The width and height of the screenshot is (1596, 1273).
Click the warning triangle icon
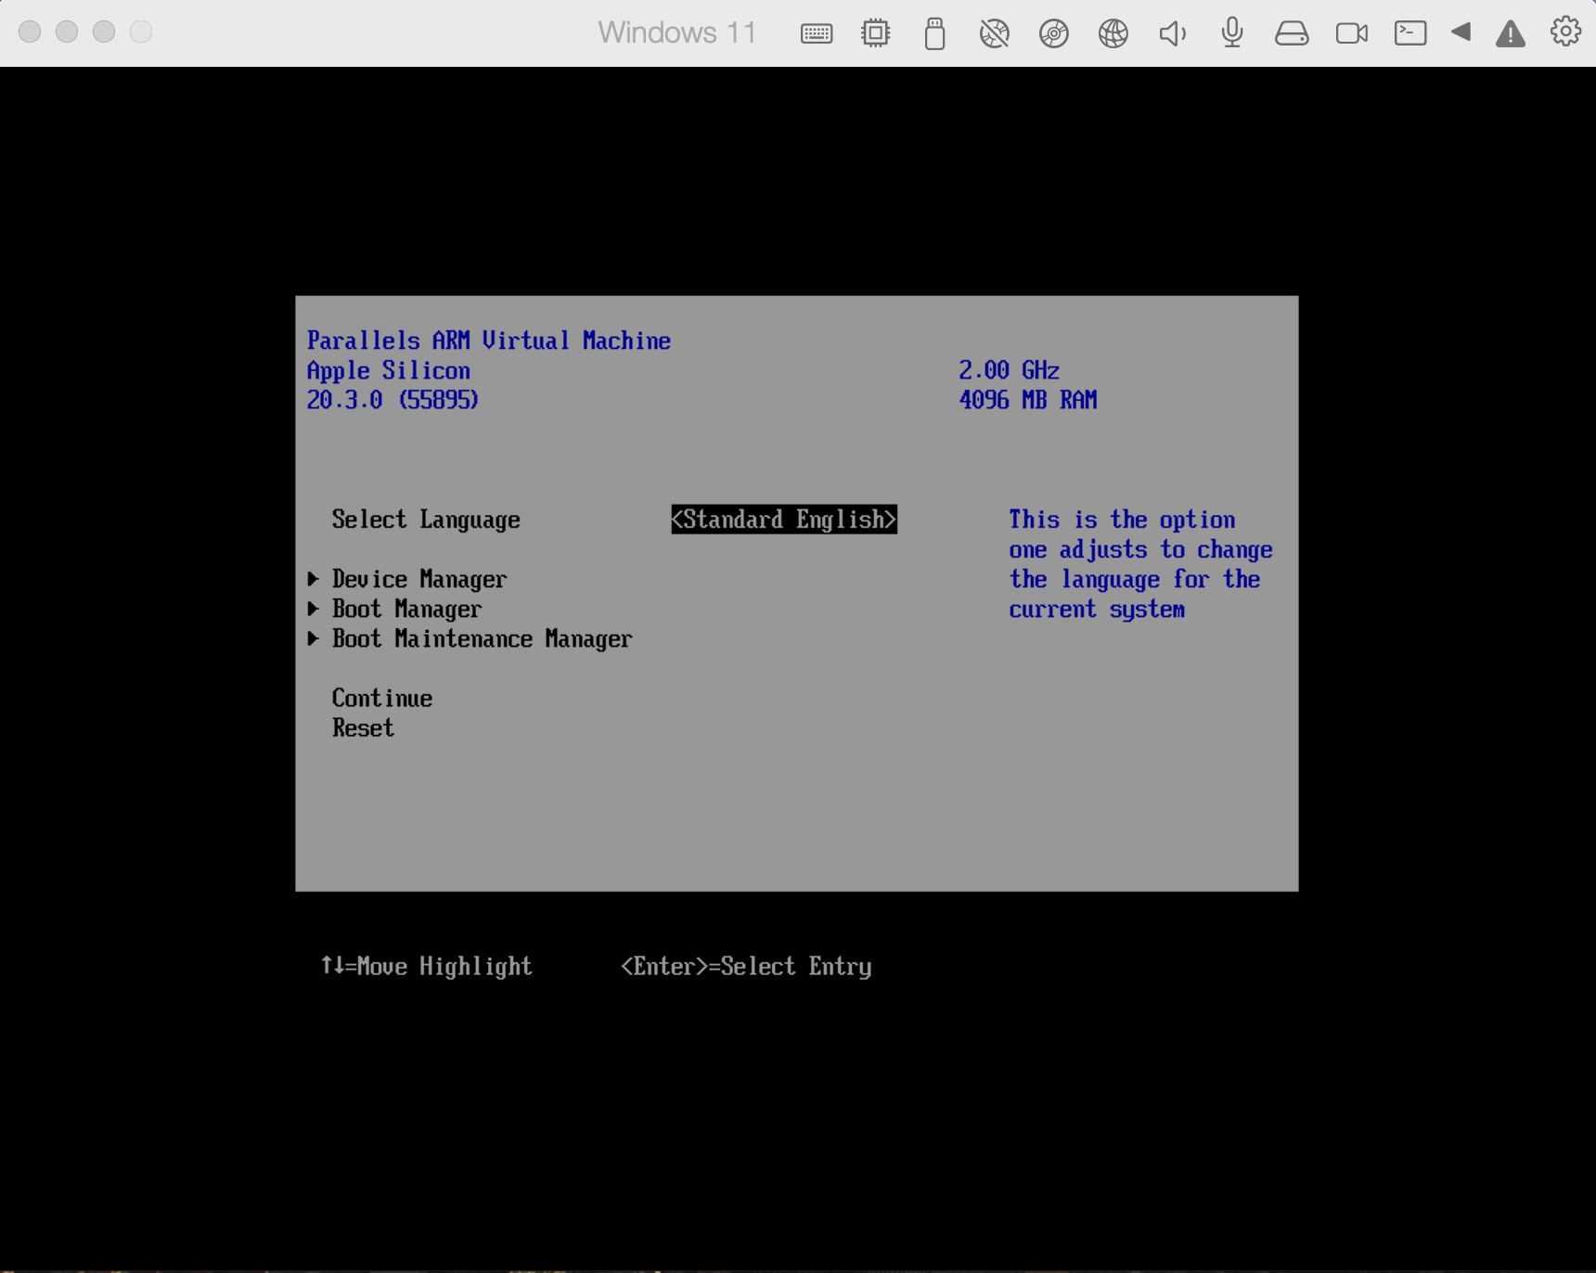pos(1511,34)
